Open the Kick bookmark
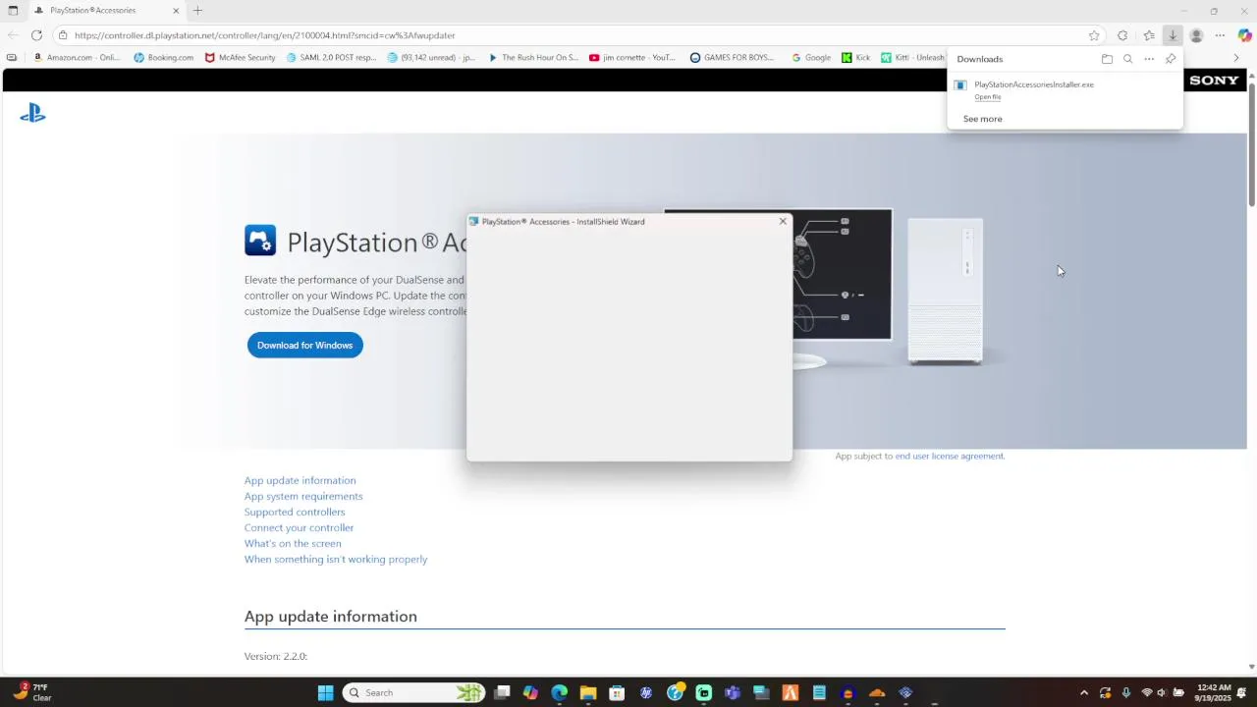This screenshot has width=1257, height=707. point(856,58)
